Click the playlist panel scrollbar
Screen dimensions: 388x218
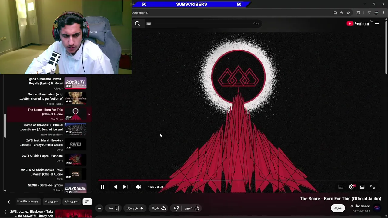[x=5, y=126]
